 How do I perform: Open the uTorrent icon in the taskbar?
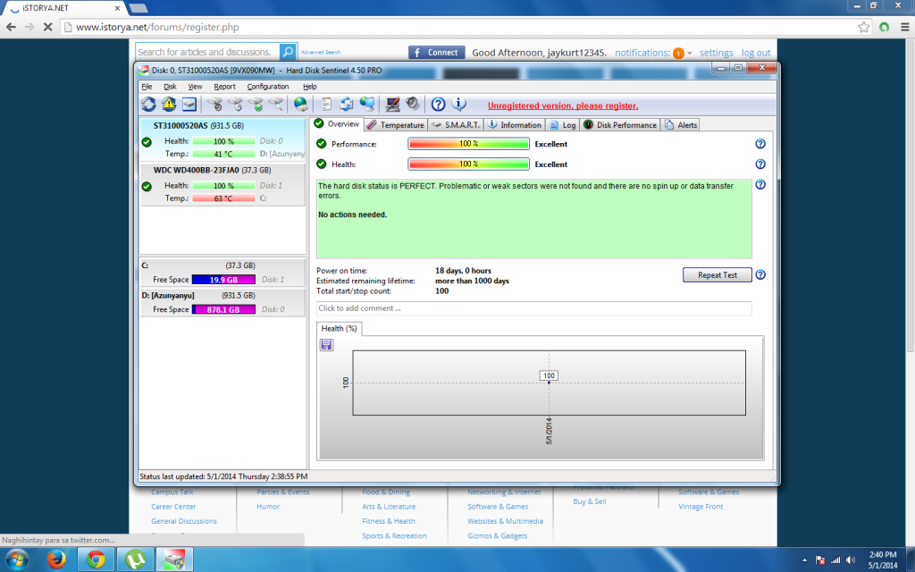[x=135, y=559]
